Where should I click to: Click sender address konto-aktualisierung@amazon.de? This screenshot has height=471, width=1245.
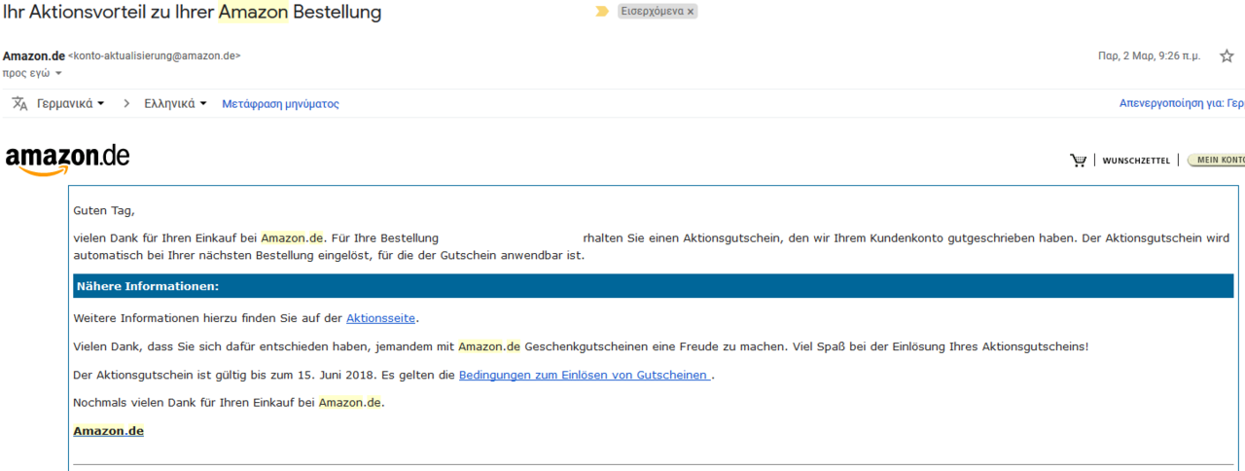(154, 56)
